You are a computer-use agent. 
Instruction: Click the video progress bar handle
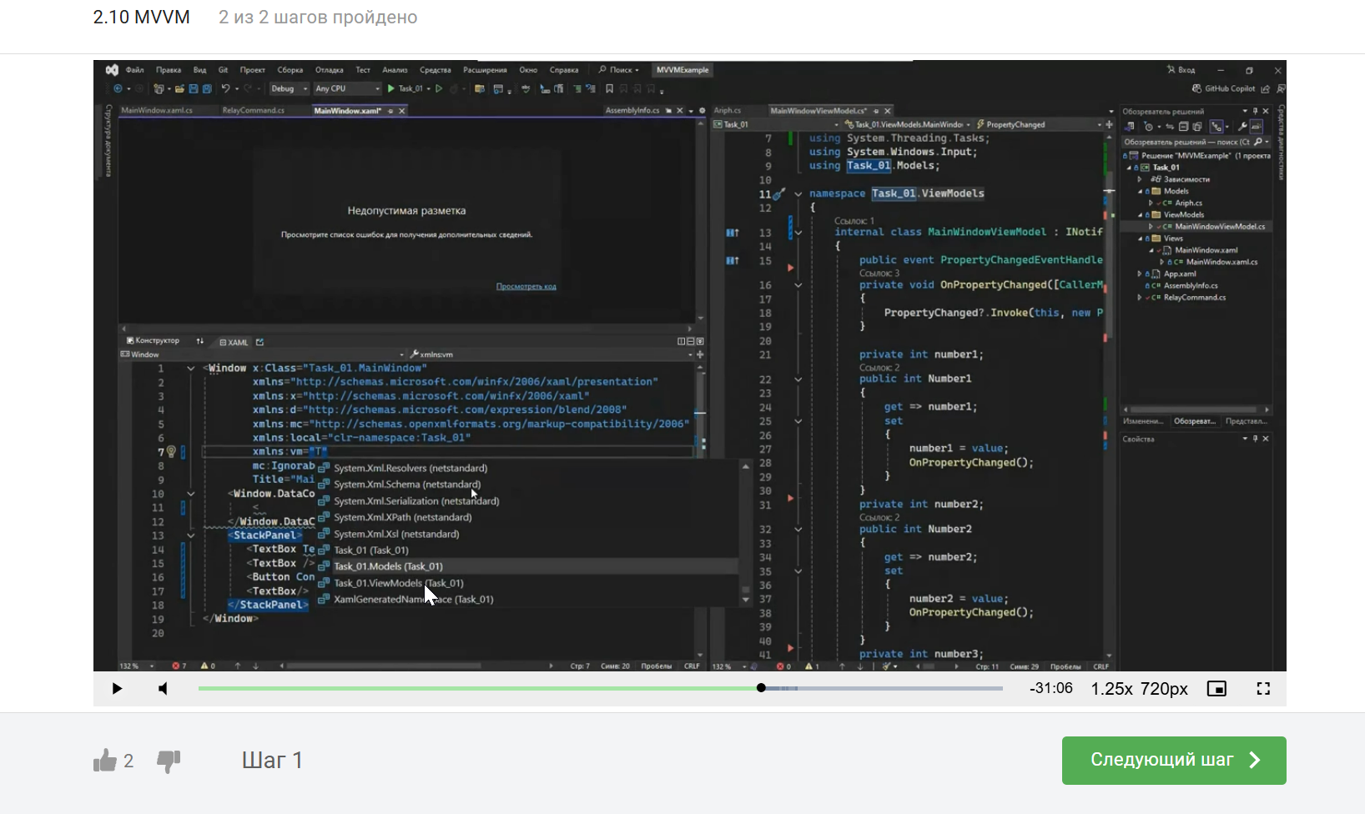(x=761, y=688)
